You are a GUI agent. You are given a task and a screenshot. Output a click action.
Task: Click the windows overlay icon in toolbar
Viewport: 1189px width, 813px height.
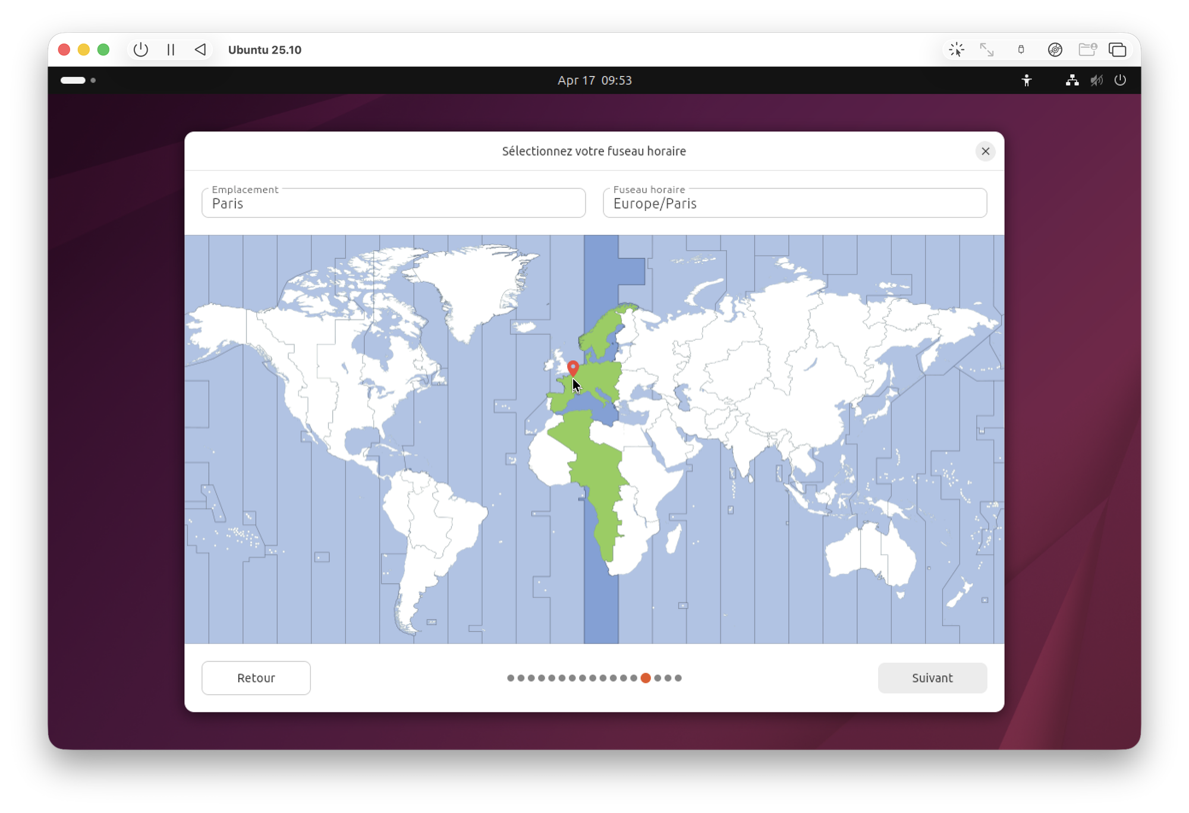[1117, 50]
